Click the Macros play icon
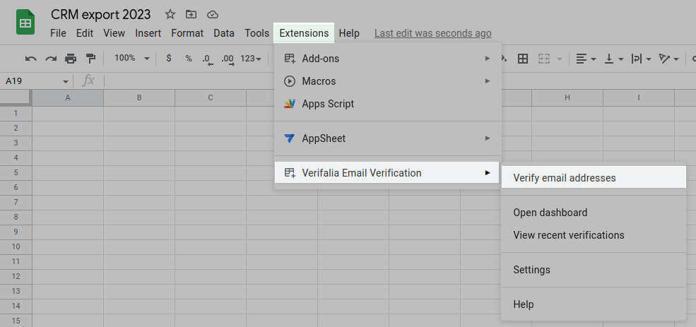The height and width of the screenshot is (327, 696). (290, 81)
